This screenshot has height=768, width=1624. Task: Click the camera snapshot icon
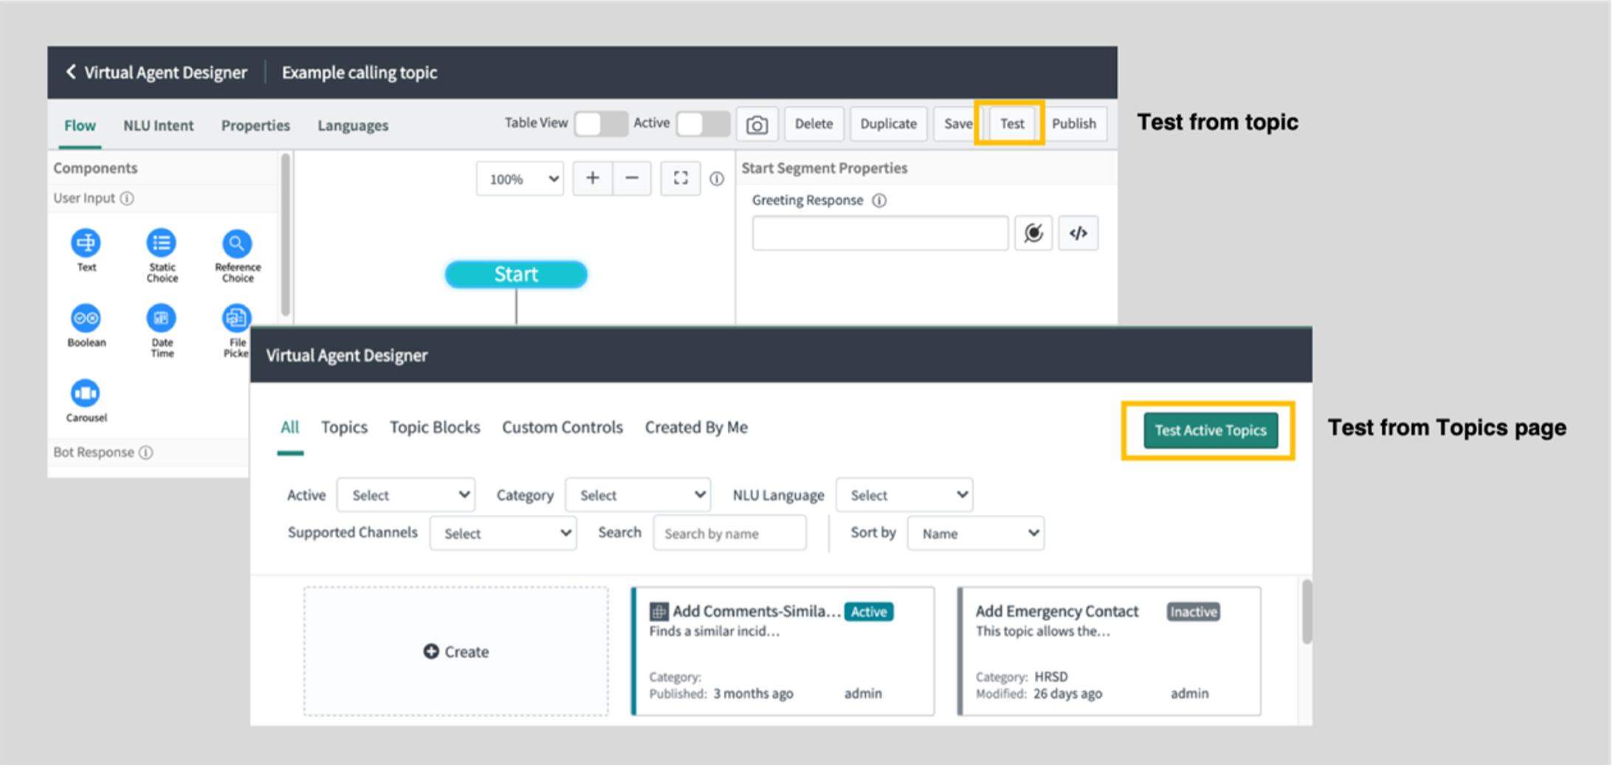coord(757,124)
